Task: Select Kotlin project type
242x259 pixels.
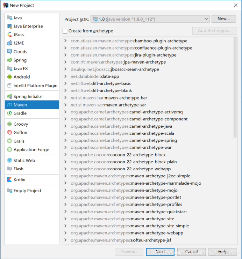Action: coord(32,179)
